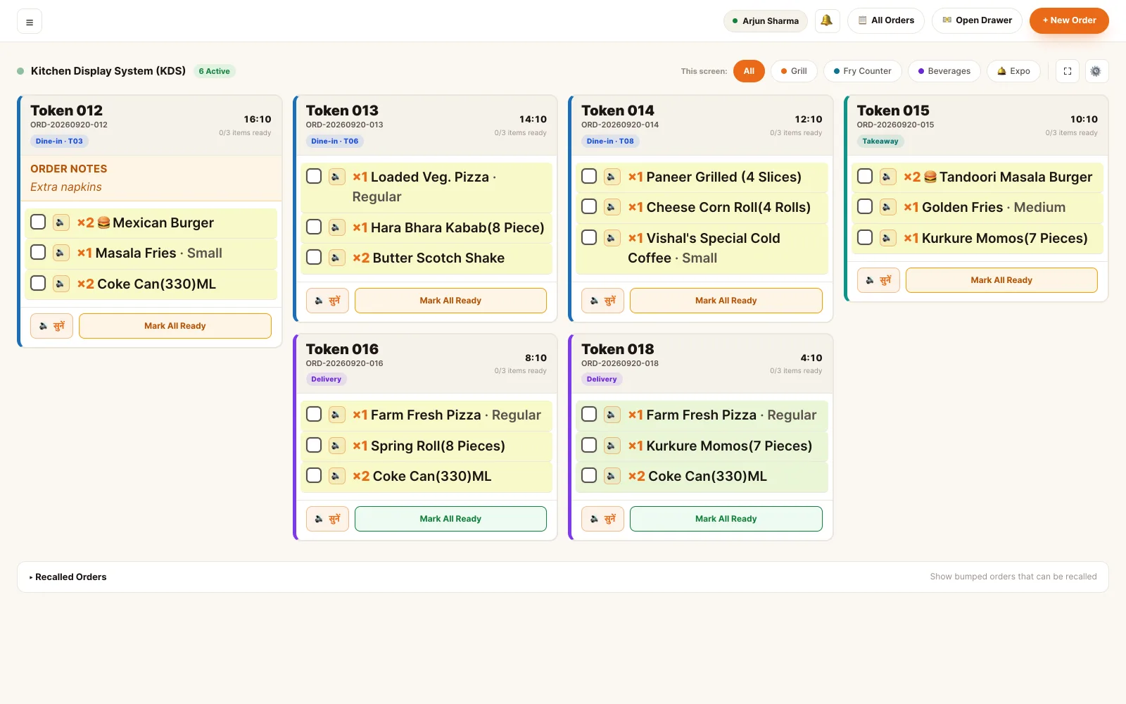Screen dimensions: 1126x704
Task: Play audio for Butter Scotch Shake
Action: pyautogui.click(x=336, y=258)
